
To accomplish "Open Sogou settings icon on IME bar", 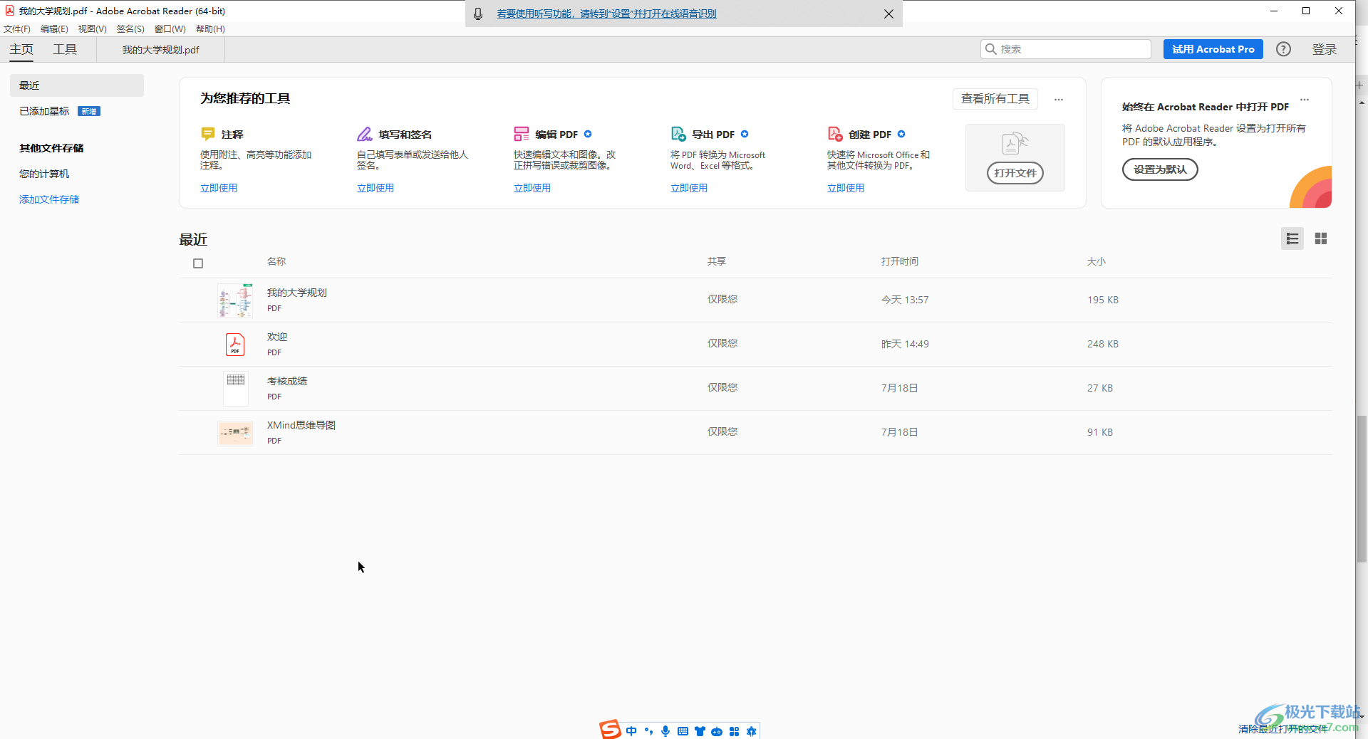I will click(751, 731).
